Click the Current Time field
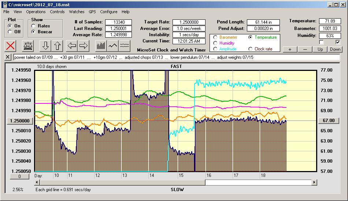The image size is (348, 201). coord(189,41)
